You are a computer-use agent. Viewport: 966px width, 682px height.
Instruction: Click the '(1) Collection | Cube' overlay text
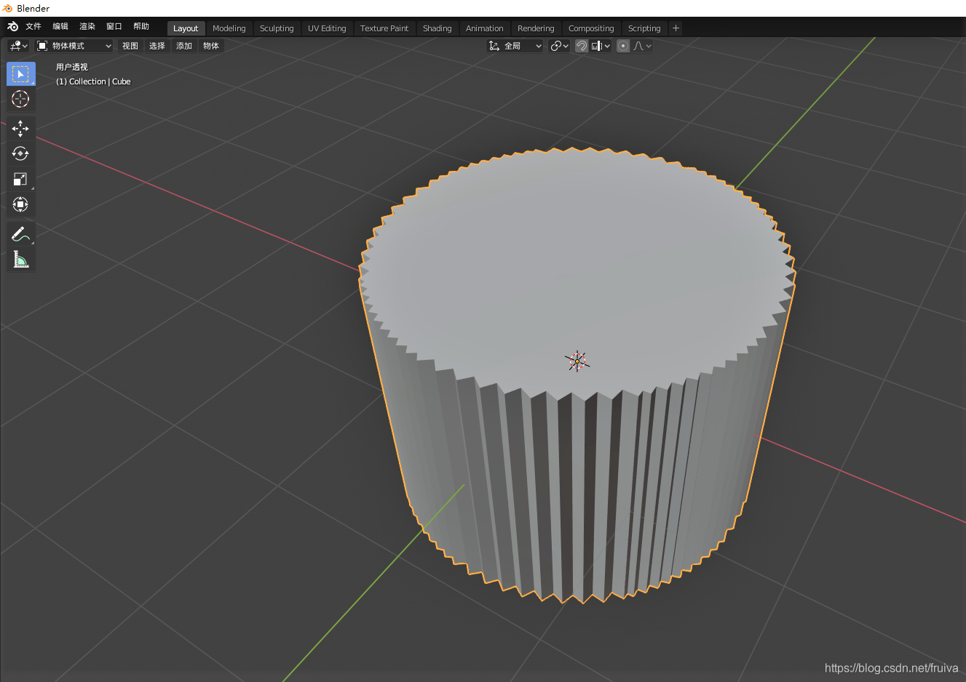click(93, 81)
